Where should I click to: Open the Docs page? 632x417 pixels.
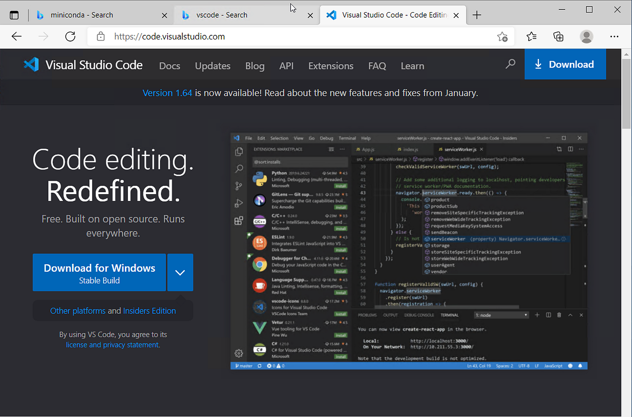[x=170, y=66]
